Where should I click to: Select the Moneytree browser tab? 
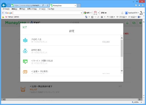point(63,6)
